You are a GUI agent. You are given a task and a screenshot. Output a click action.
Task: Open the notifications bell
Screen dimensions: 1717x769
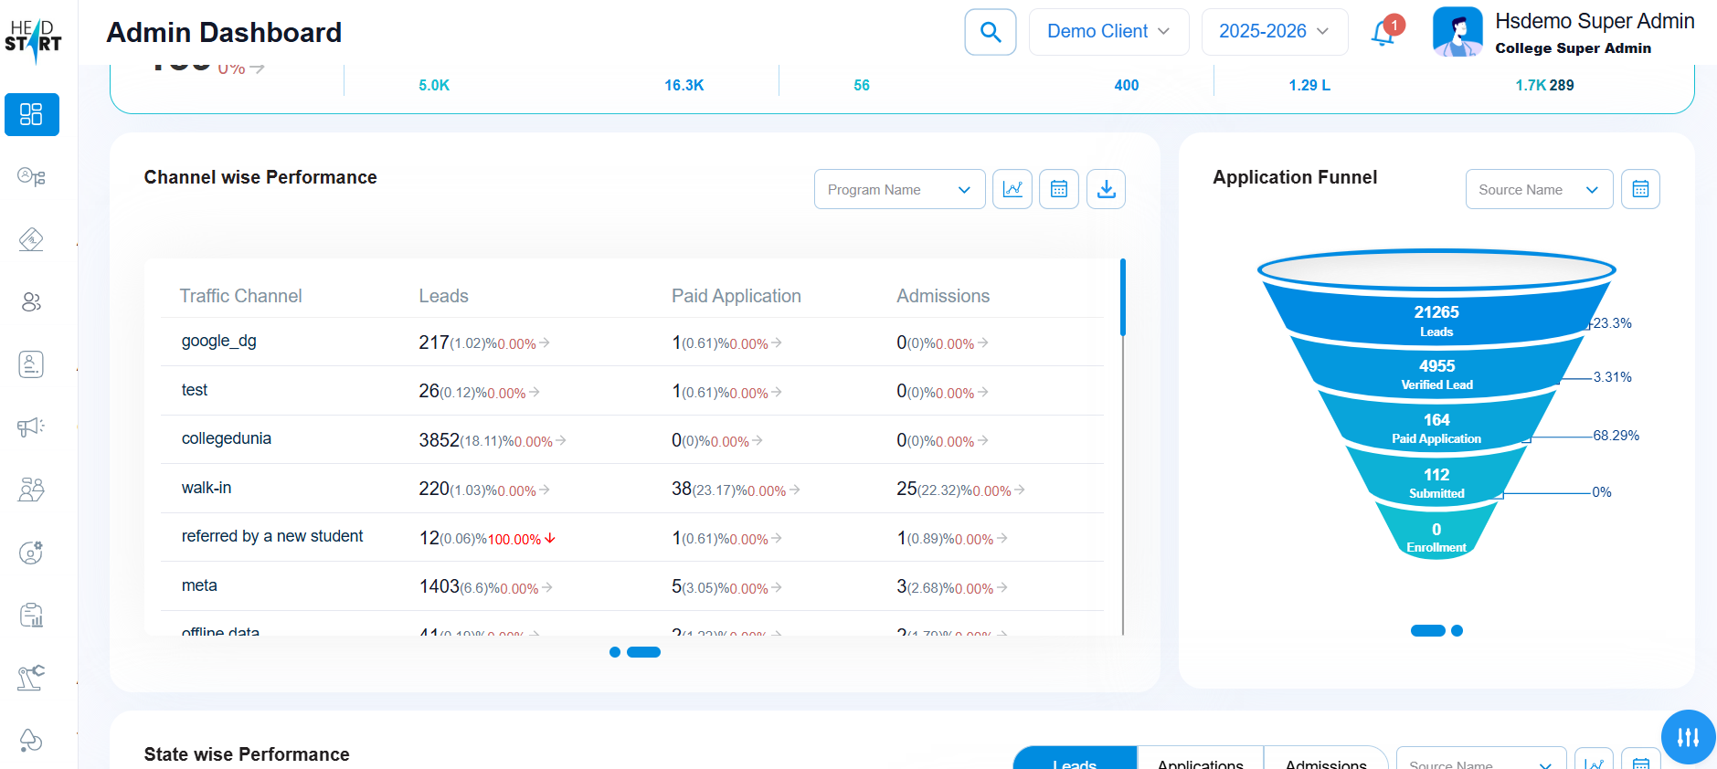(x=1383, y=33)
